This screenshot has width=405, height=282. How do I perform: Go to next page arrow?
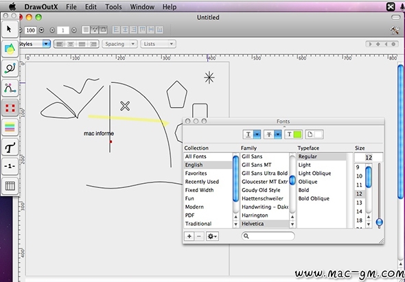(x=74, y=30)
